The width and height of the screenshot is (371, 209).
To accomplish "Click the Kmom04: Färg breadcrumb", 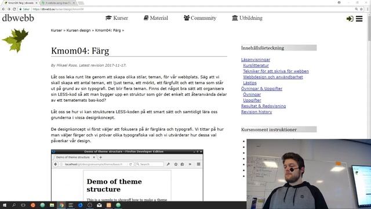I will coord(108,30).
